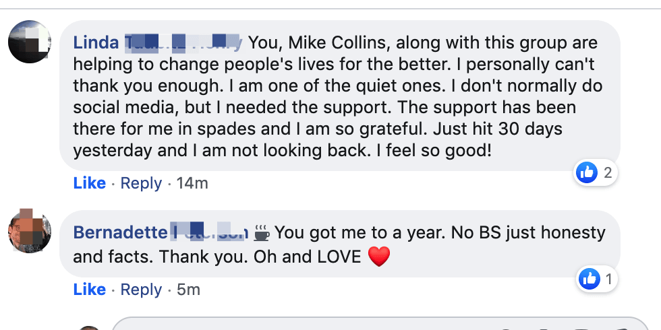Screen dimensions: 661x330
Task: Click the red heart emoji in Bernadette's comment
Action: 379,257
